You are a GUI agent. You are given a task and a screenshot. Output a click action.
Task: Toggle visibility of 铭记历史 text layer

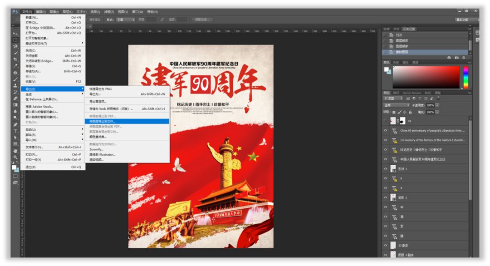point(385,150)
